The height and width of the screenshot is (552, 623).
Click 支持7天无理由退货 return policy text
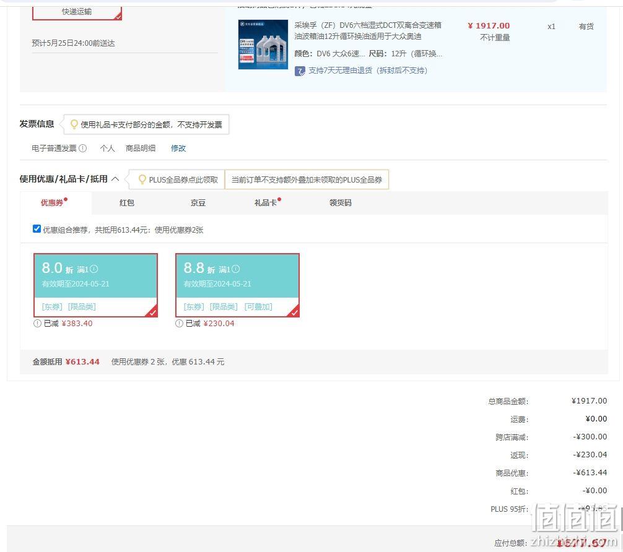tap(368, 71)
